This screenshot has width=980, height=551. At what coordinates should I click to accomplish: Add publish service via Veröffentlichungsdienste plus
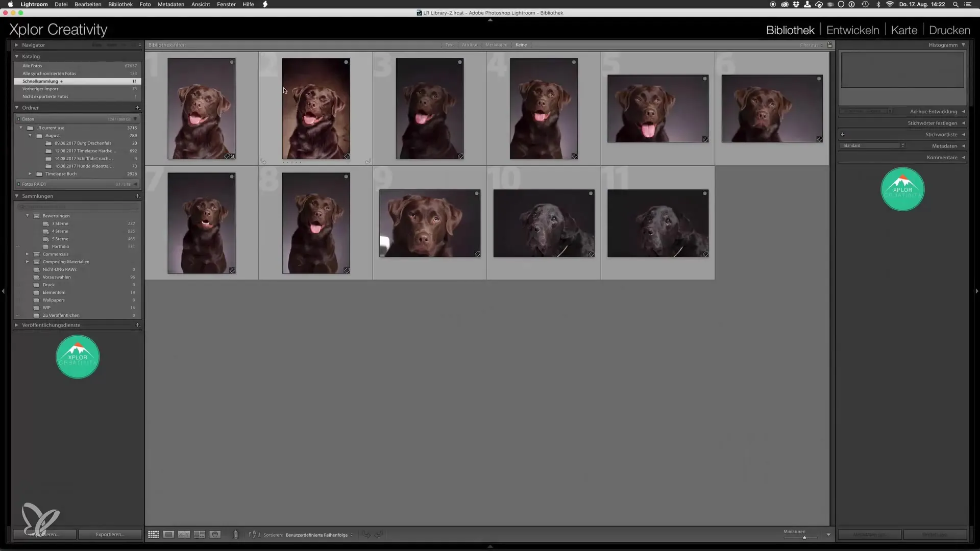137,325
